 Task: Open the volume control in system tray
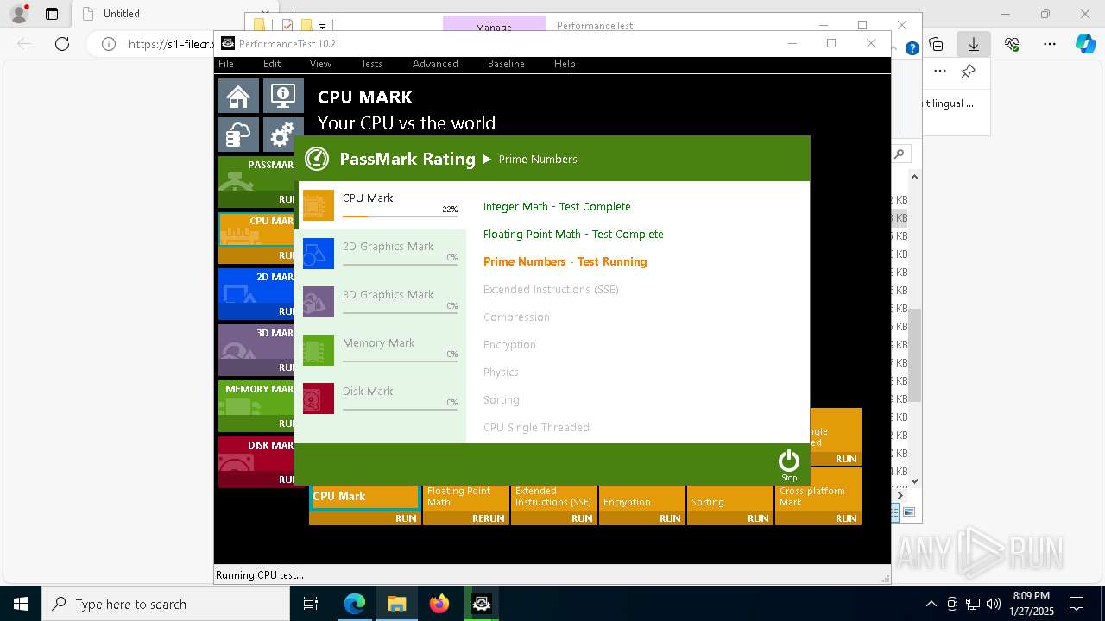994,605
